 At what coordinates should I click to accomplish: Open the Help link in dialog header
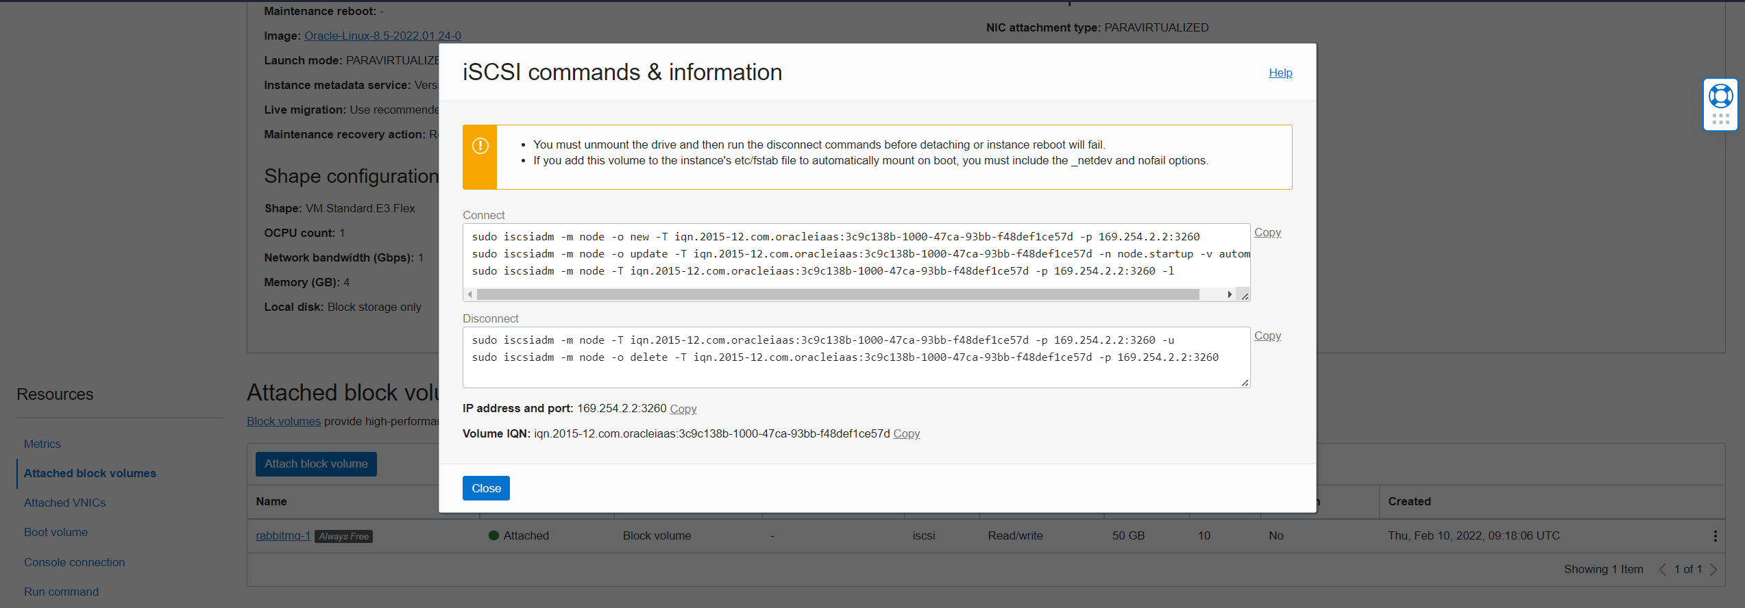point(1280,73)
